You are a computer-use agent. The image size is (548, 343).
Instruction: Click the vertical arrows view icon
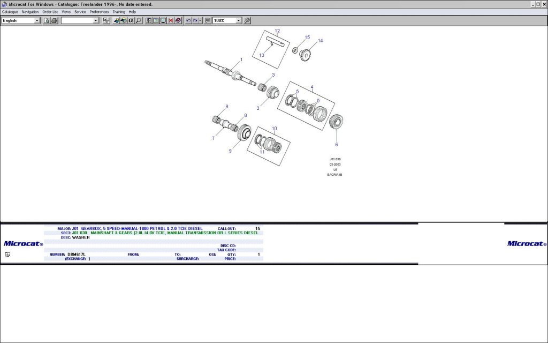point(156,21)
